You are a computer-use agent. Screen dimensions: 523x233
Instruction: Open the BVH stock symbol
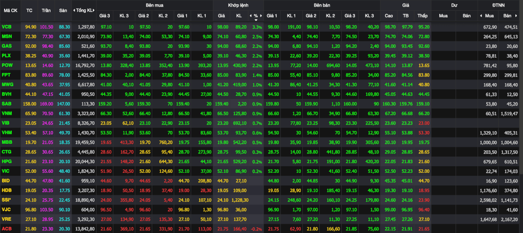[7, 94]
